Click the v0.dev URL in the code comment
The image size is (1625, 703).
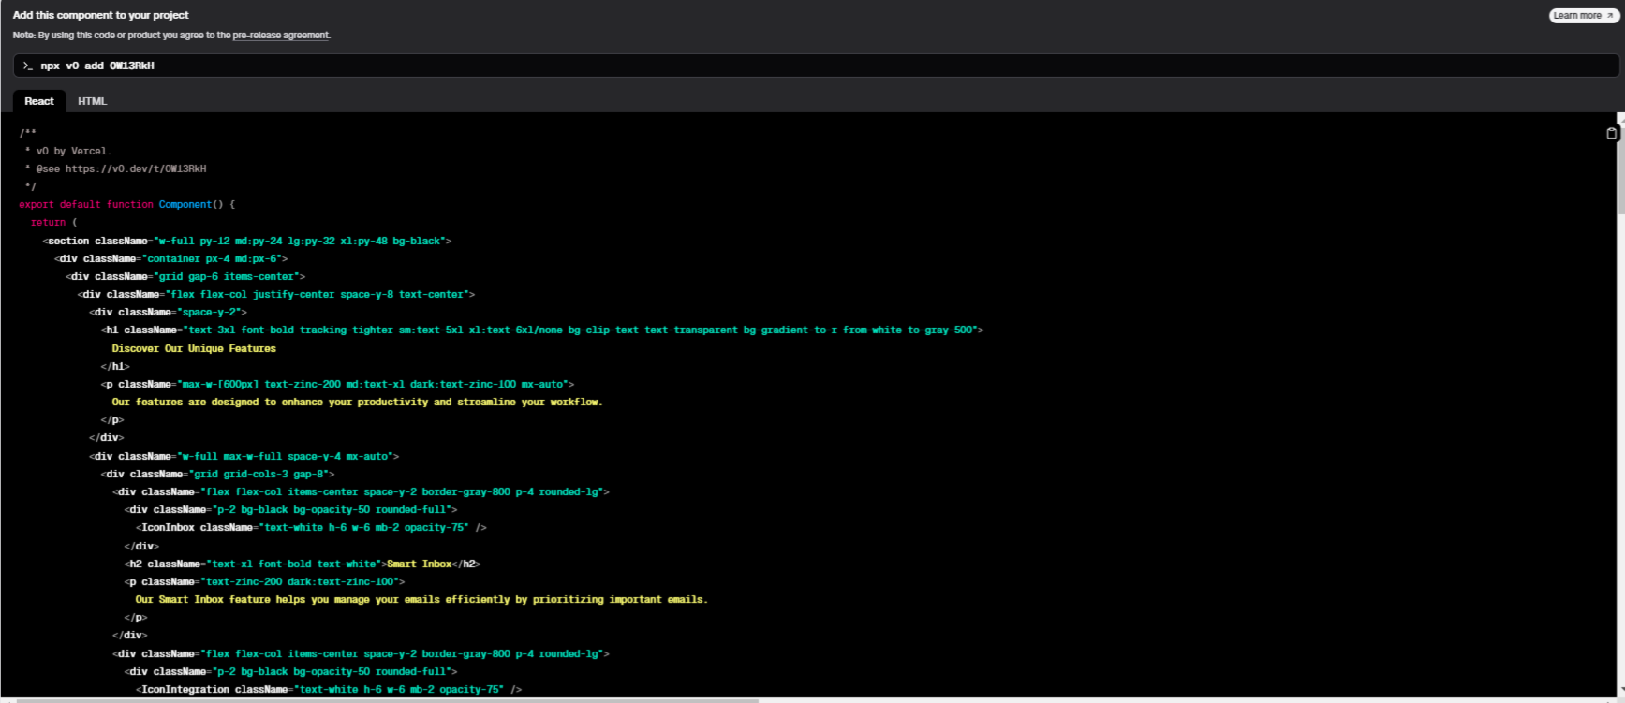coord(136,169)
